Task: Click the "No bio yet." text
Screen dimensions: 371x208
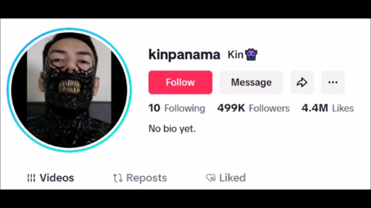Action: (x=172, y=129)
